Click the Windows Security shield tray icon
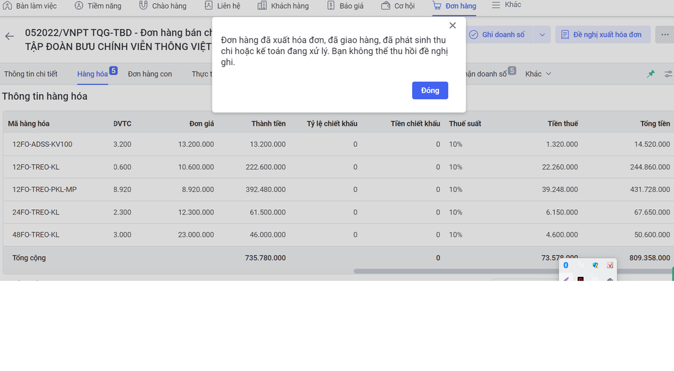The height and width of the screenshot is (371, 674). click(595, 265)
